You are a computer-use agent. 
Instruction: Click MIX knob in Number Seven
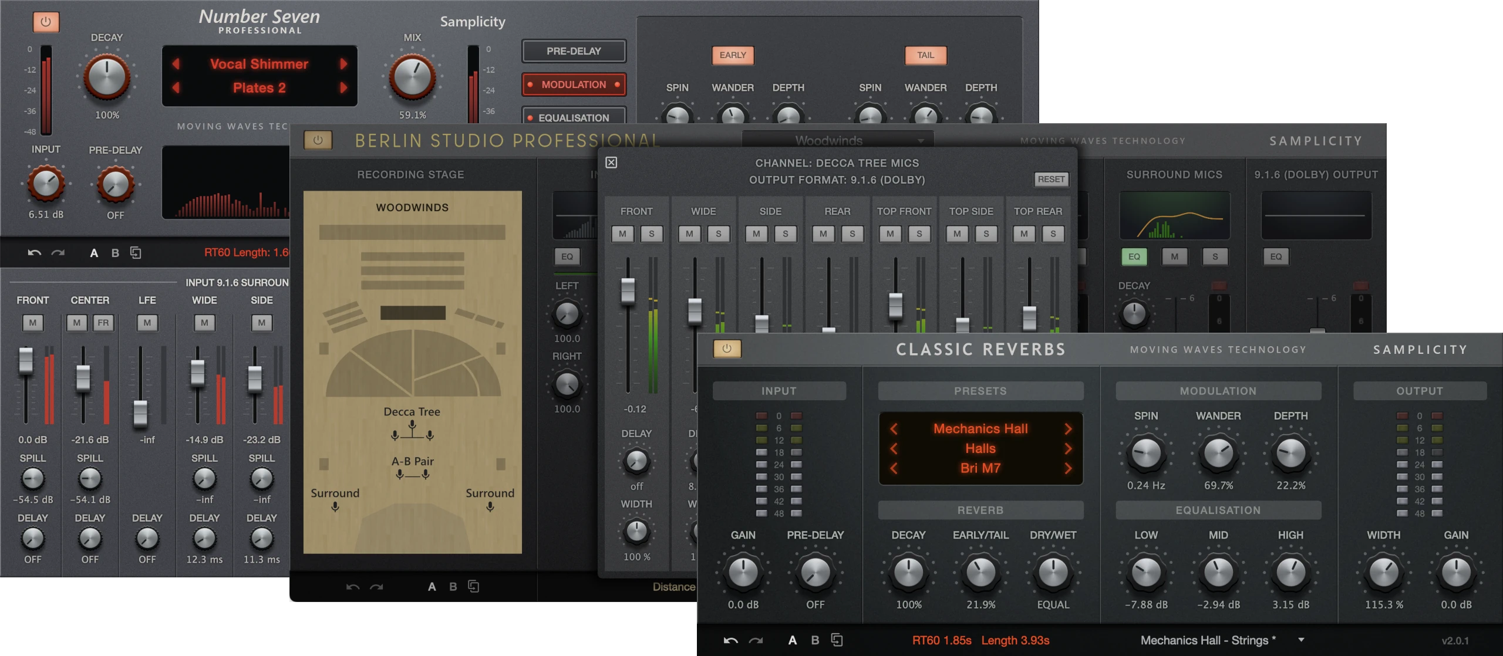(413, 77)
